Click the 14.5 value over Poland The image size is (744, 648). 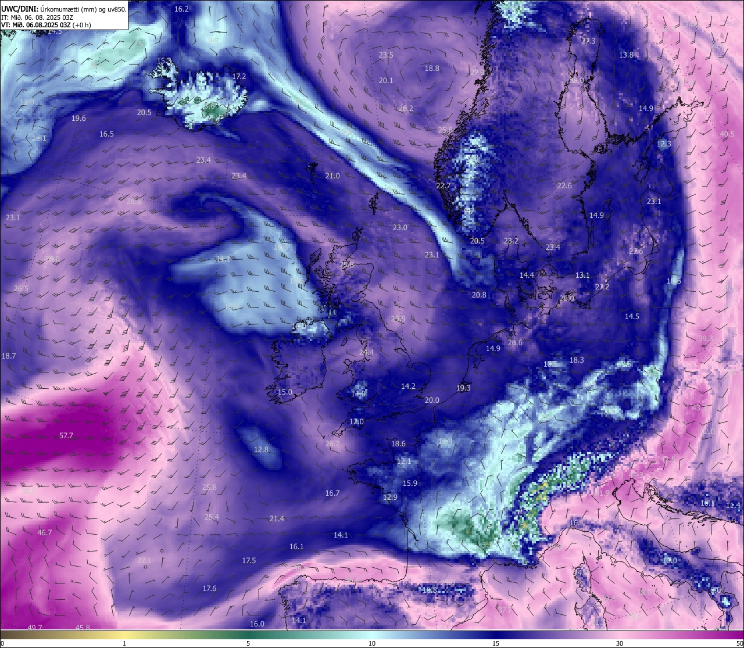coord(632,317)
